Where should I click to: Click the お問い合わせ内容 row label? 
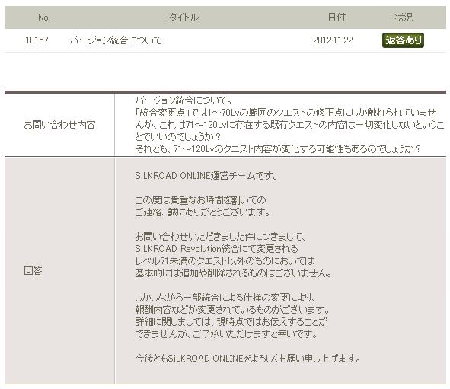tap(59, 125)
